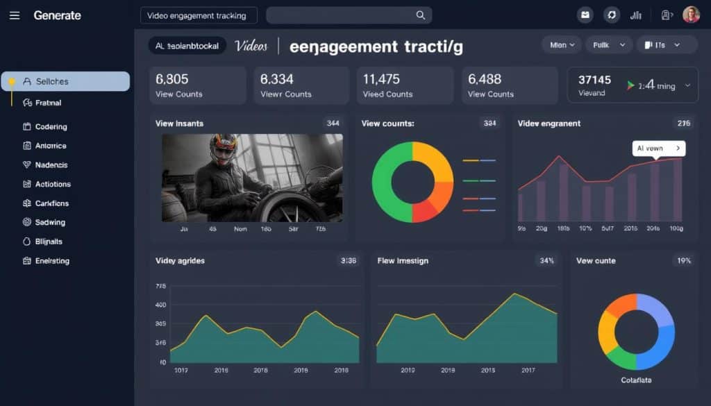Image resolution: width=711 pixels, height=406 pixels.
Task: Click the 19% badge on Vew cunte
Action: pyautogui.click(x=684, y=260)
